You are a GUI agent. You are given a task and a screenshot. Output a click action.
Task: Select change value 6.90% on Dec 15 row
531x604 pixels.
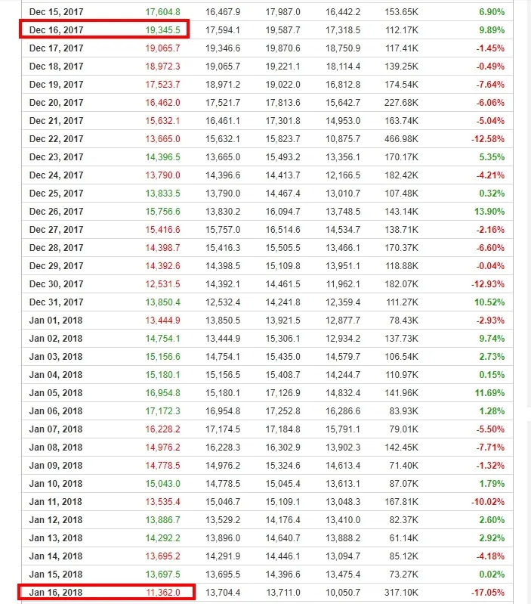(492, 12)
